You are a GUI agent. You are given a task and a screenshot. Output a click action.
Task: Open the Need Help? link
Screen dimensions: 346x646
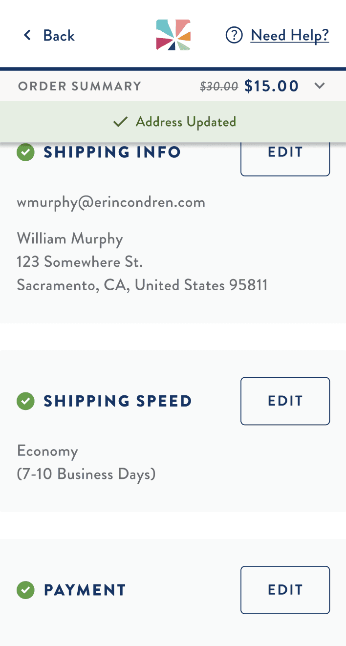290,35
